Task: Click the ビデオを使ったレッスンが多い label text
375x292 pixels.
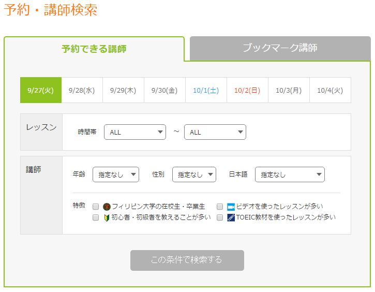Action: (280, 206)
